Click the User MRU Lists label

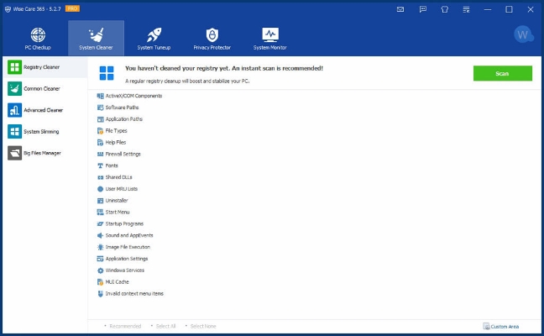click(x=122, y=189)
